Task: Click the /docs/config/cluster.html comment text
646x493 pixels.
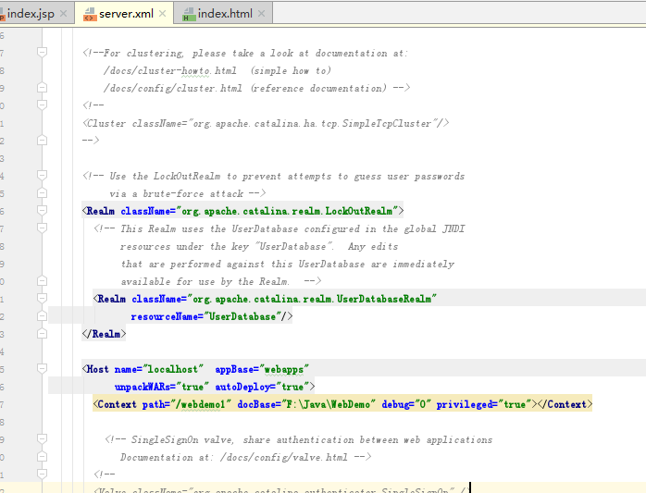Action: (x=173, y=88)
